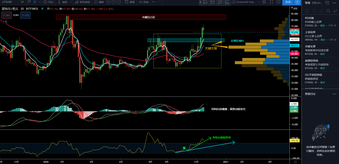Viewport: 339px width, 164px height.
Task: Select the CCI下穿趋势线 alert entry
Action: pyautogui.click(x=320, y=79)
